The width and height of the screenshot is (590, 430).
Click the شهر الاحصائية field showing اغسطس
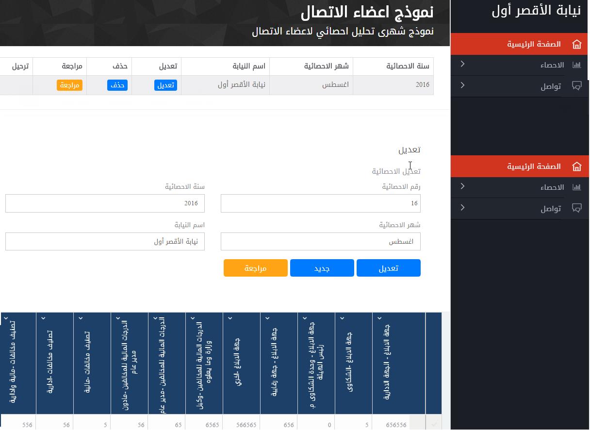tap(320, 242)
